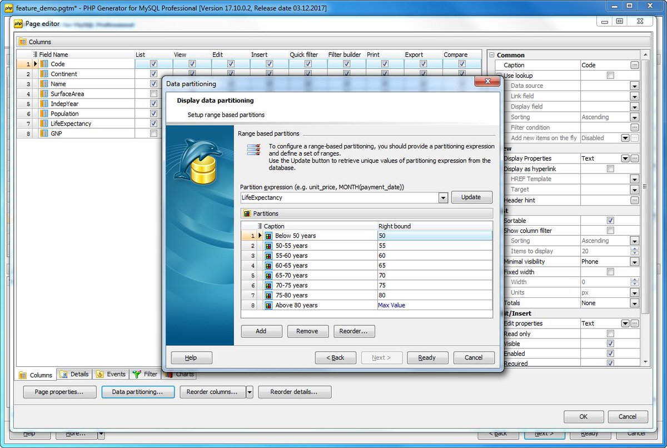Click Right bound cell with value 50
667x448 pixels.
(435, 236)
